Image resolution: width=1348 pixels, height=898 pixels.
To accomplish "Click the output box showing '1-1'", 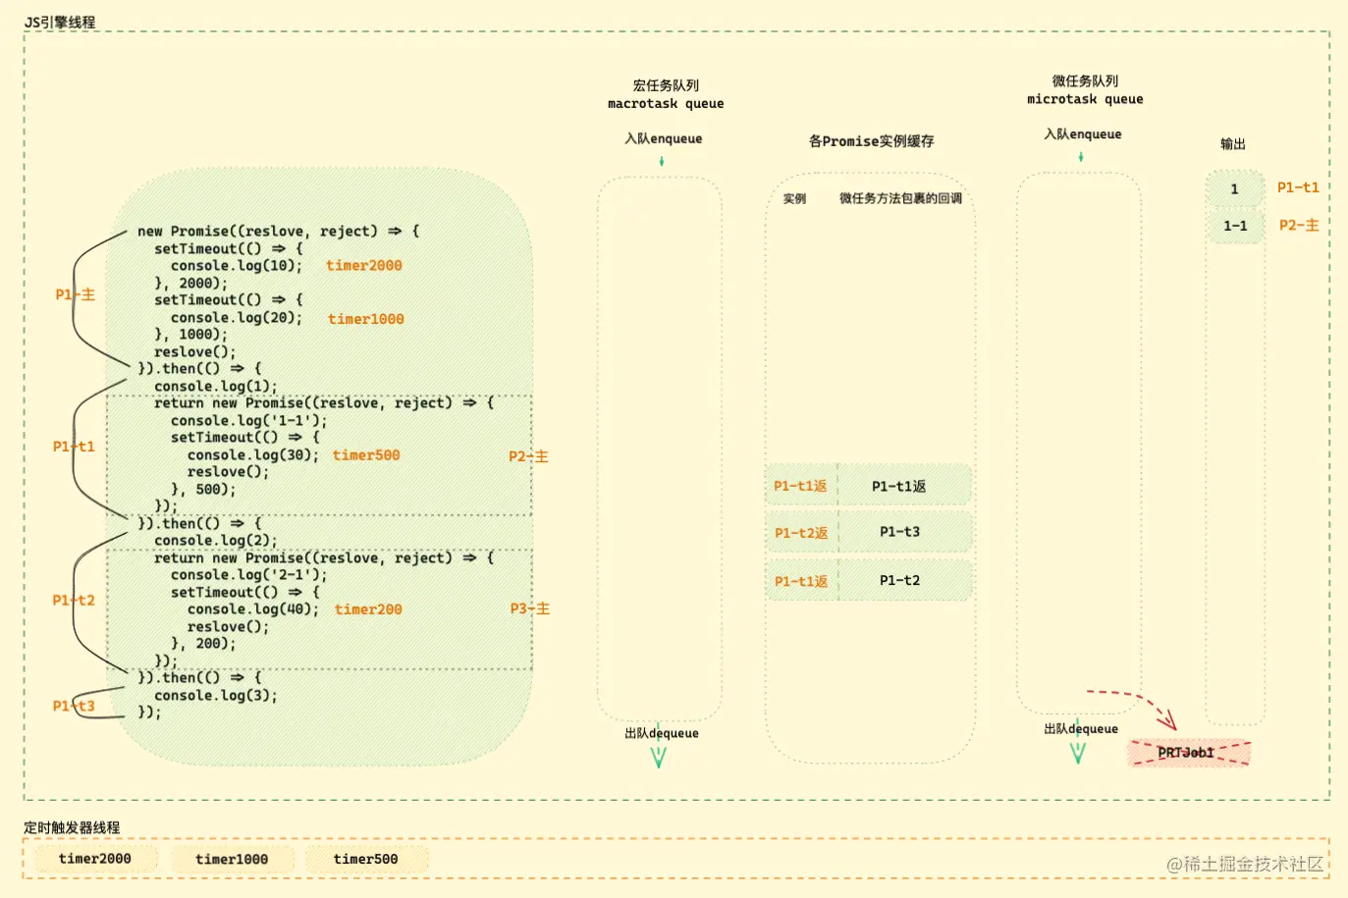I will tap(1235, 226).
